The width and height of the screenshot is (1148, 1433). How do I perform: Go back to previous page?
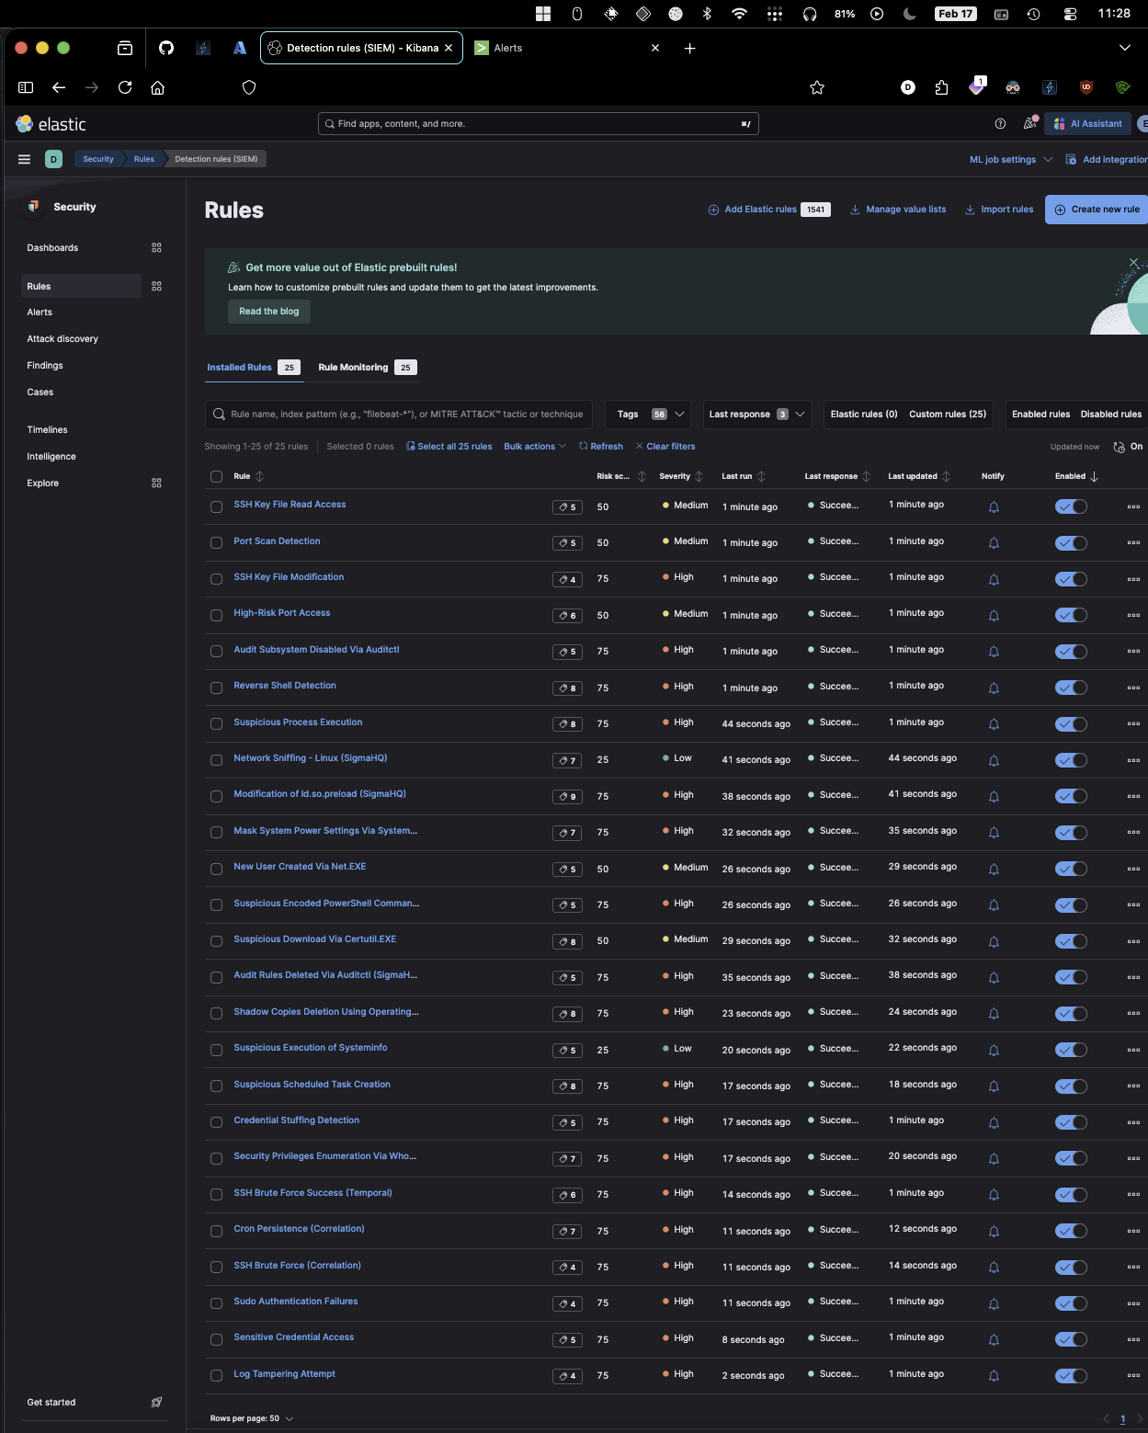click(x=59, y=87)
